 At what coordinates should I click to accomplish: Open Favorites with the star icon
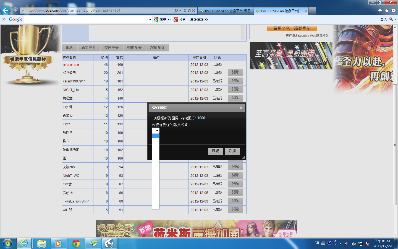click(x=387, y=11)
